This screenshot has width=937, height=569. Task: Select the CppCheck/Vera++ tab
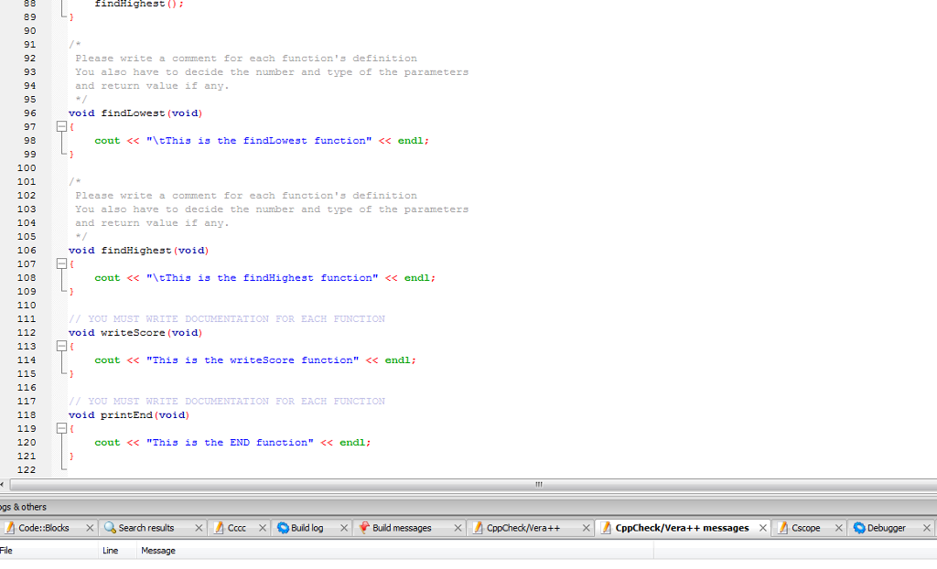[522, 528]
